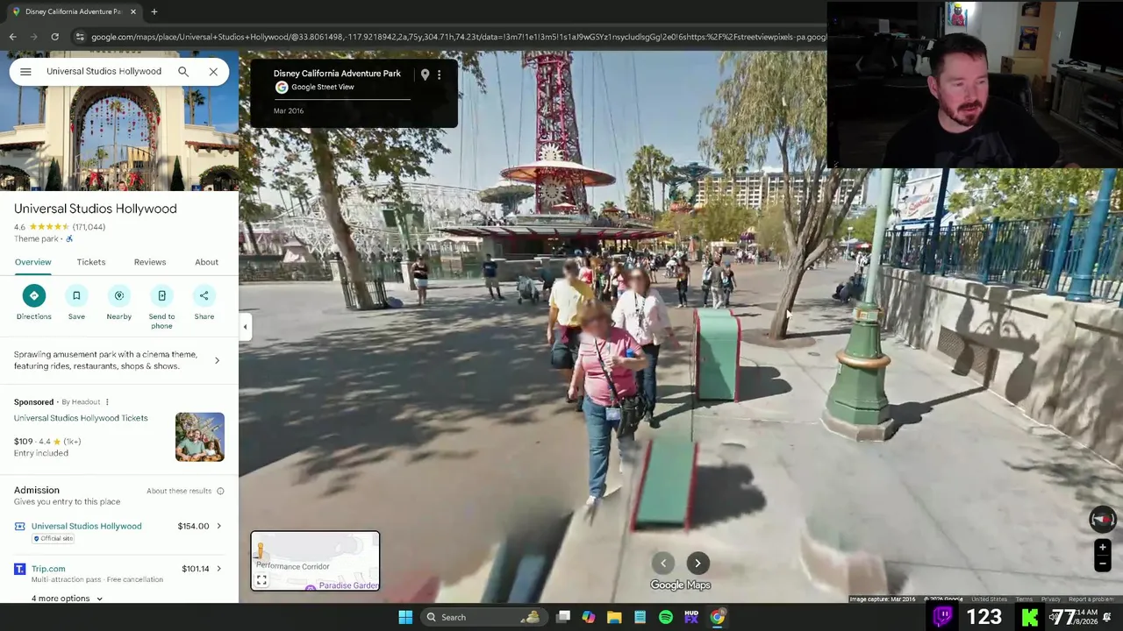Viewport: 1123px width, 631px height.
Task: Click the Street View location pin icon
Action: click(x=425, y=75)
